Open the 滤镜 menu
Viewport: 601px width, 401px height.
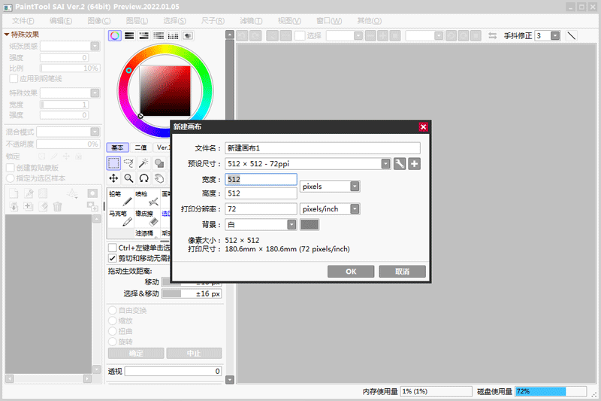pyautogui.click(x=251, y=21)
